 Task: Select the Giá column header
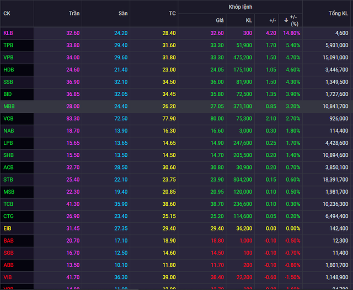click(219, 20)
